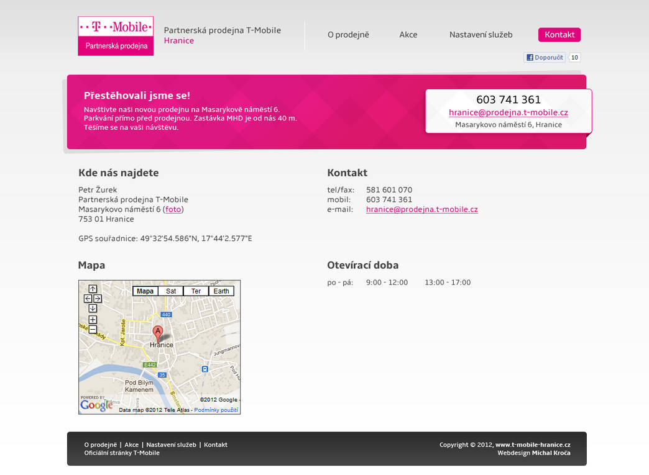
Task: Switch map to Mapa view
Action: coord(145,291)
